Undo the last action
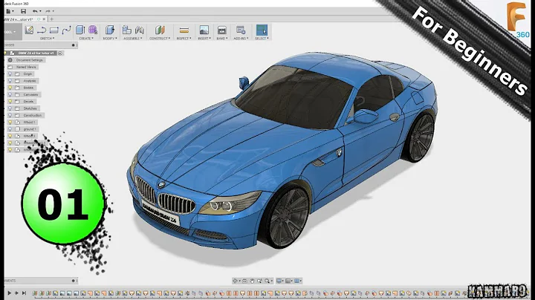 point(35,11)
